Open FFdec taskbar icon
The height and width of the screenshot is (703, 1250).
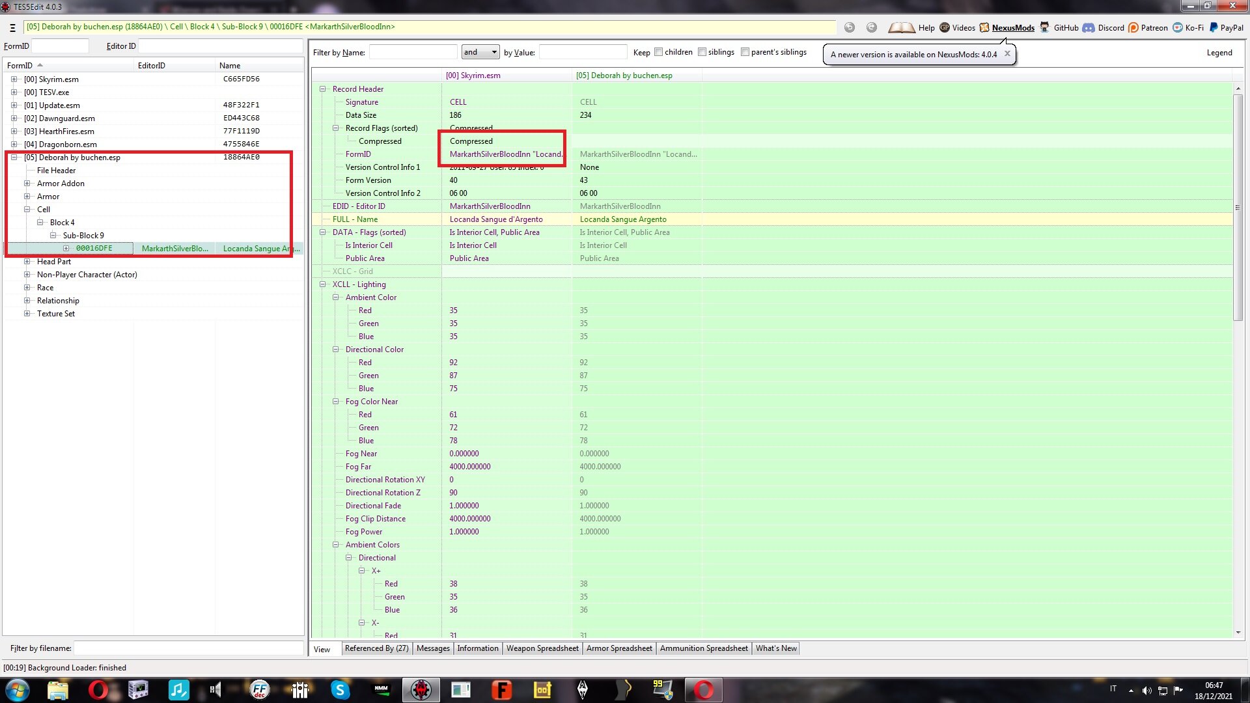point(259,690)
